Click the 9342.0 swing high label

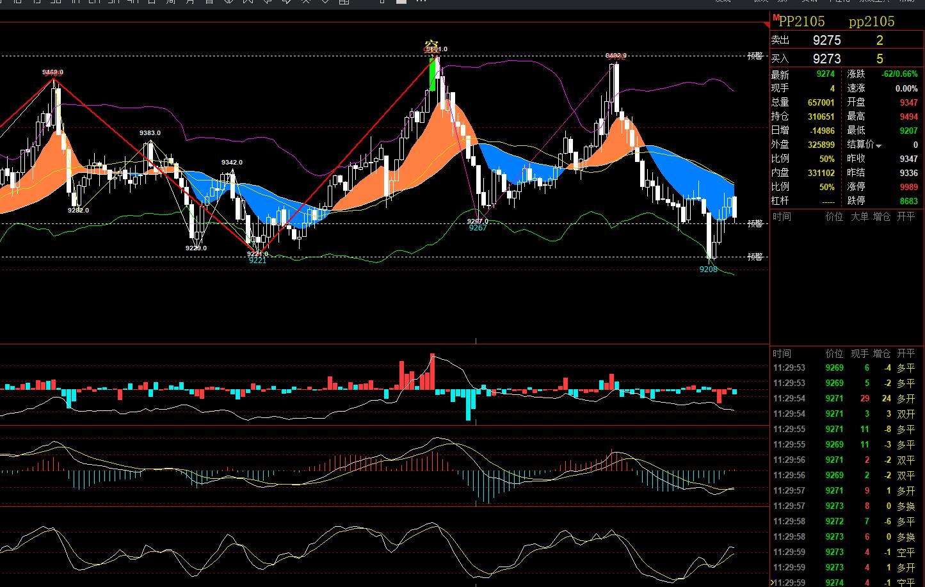click(232, 163)
